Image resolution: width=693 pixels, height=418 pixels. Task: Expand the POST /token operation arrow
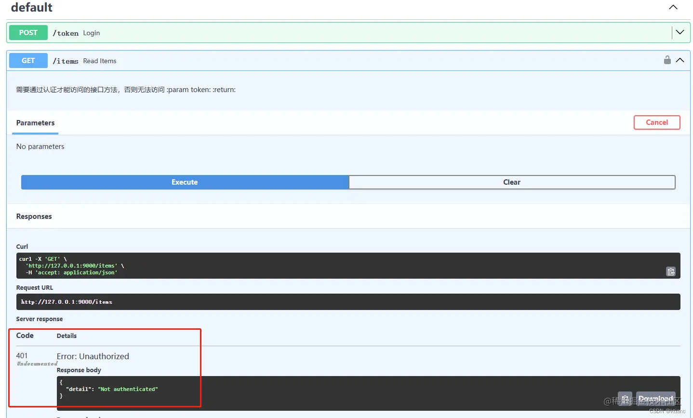pyautogui.click(x=680, y=32)
